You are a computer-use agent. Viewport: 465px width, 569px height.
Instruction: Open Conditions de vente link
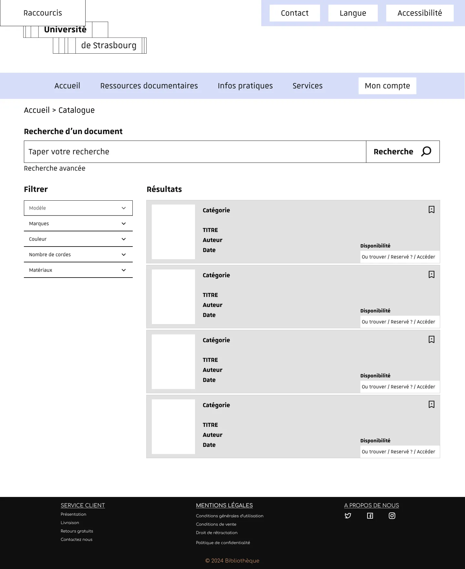(x=216, y=524)
